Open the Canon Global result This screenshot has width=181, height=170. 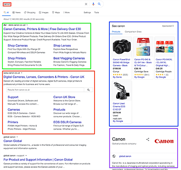click(13, 141)
